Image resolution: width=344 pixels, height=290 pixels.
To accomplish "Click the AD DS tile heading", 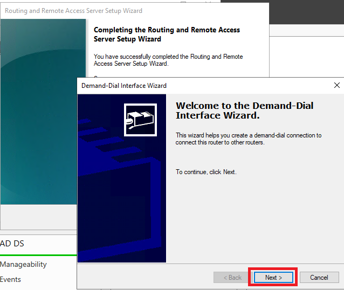I will [x=12, y=244].
